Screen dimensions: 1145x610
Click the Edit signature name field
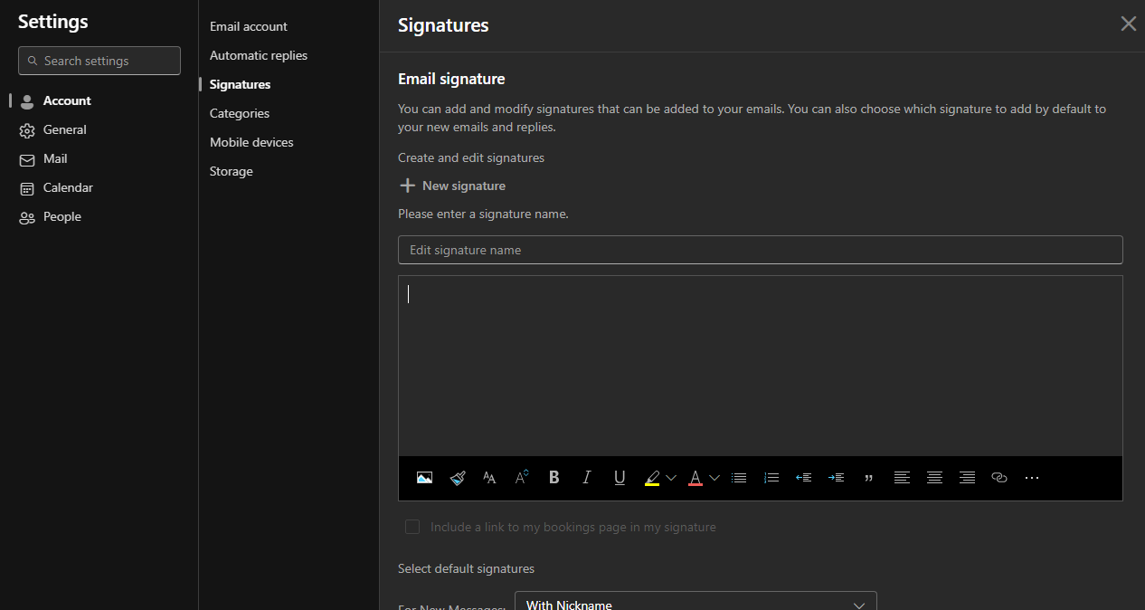point(760,250)
